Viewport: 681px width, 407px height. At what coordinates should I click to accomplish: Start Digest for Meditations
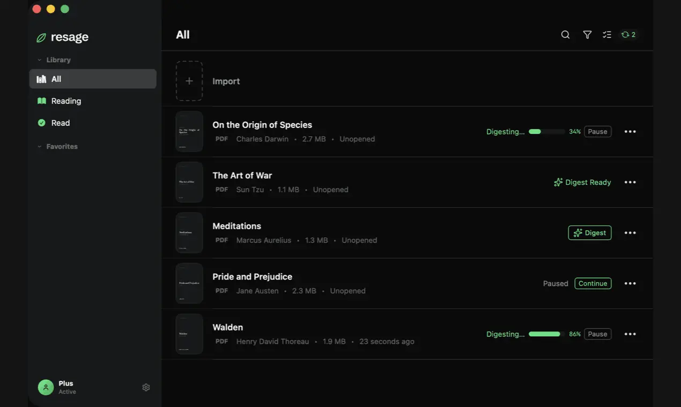(589, 233)
